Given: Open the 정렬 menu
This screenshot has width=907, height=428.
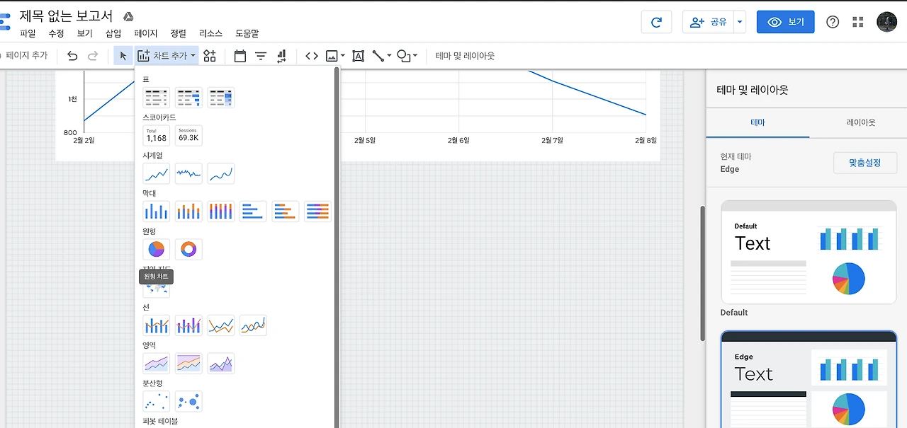Looking at the screenshot, I should tap(178, 33).
